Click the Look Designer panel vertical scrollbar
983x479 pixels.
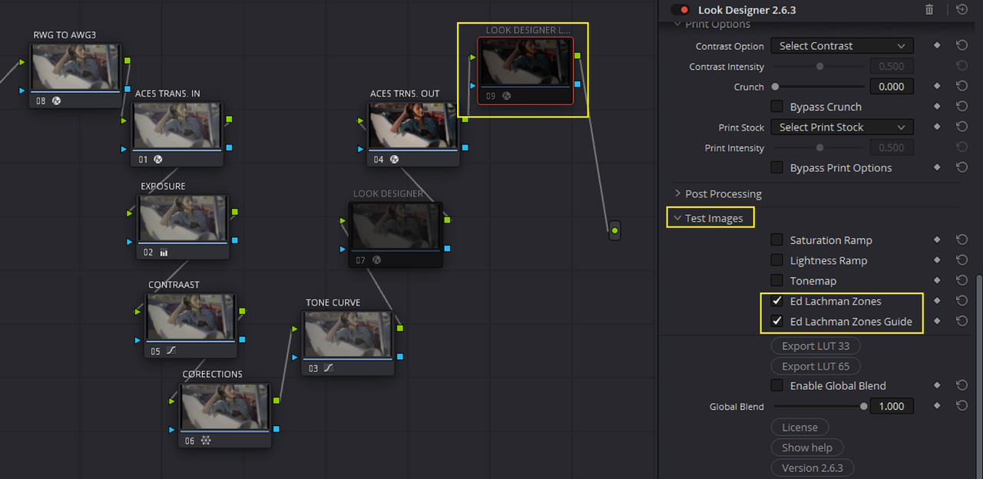(x=978, y=376)
